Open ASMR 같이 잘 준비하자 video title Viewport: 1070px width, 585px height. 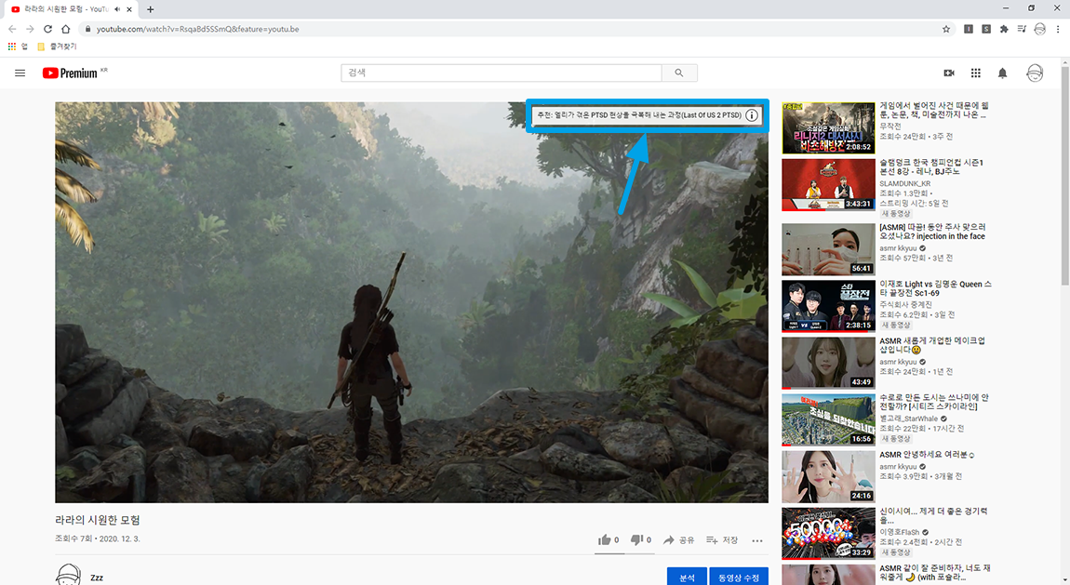[x=935, y=573]
